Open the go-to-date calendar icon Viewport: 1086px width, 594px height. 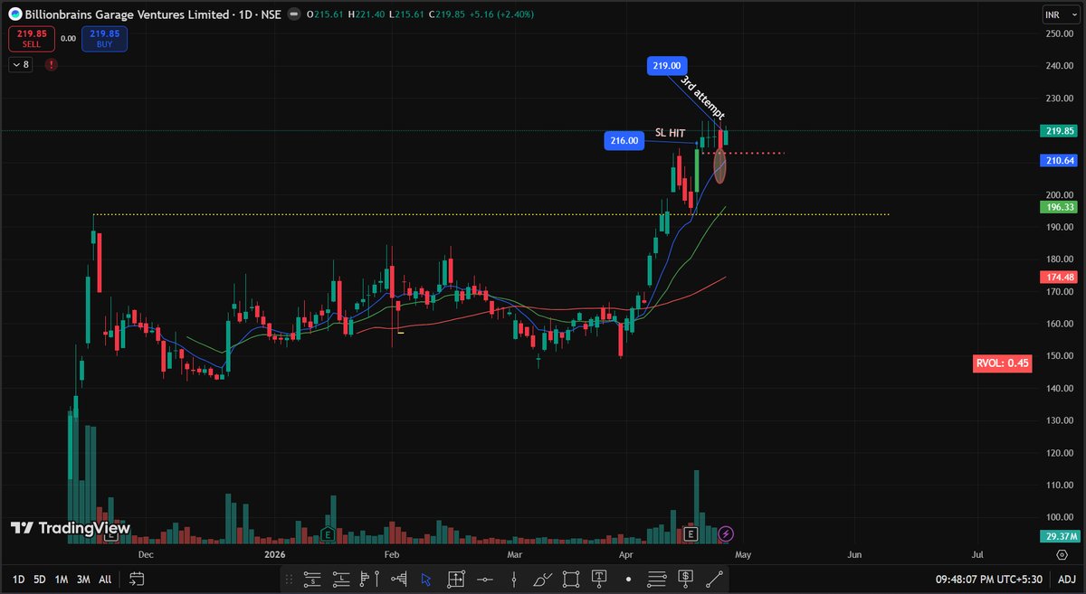pyautogui.click(x=137, y=578)
